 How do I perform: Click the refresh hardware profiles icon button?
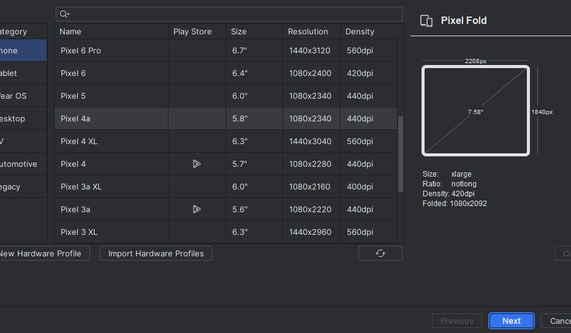[x=380, y=253]
